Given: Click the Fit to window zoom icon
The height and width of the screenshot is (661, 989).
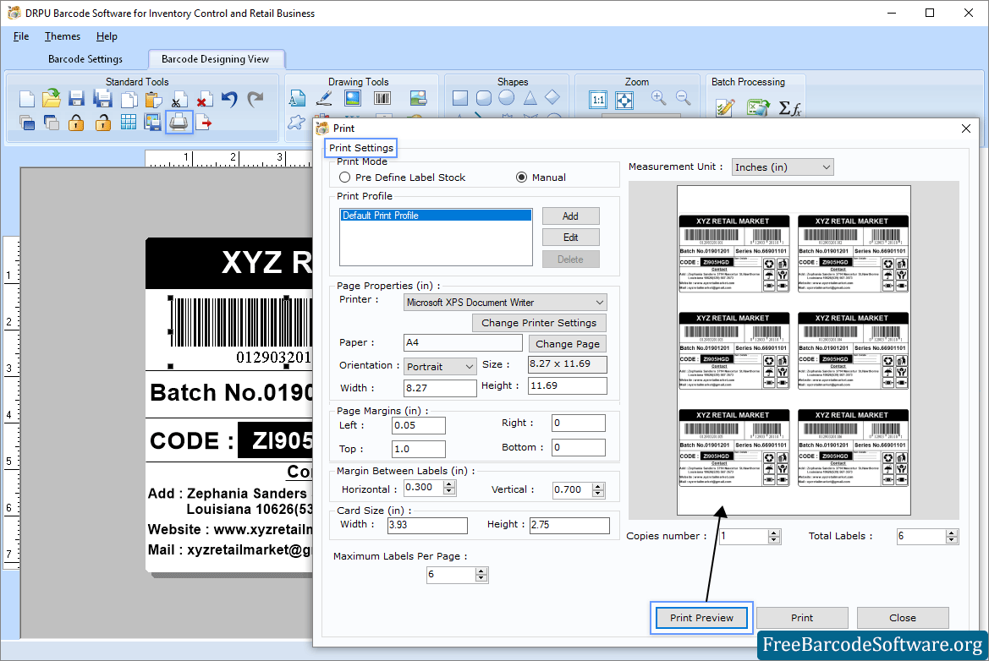Looking at the screenshot, I should [x=624, y=100].
